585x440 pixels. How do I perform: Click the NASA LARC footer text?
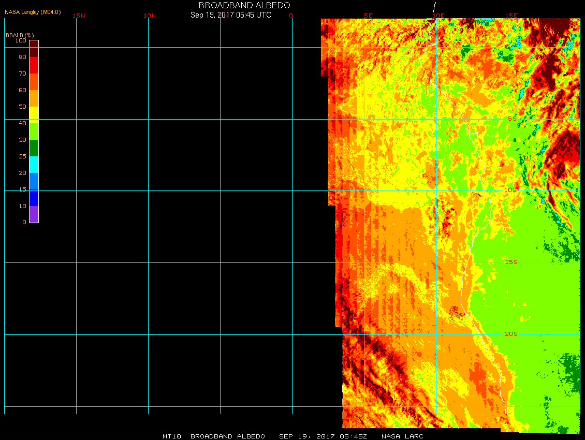click(402, 436)
